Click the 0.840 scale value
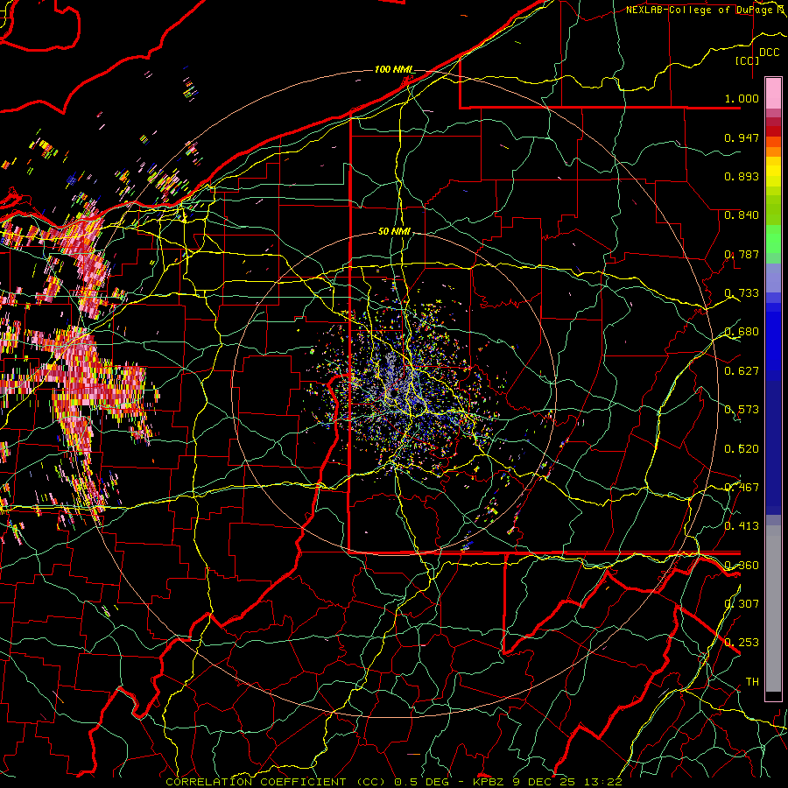The height and width of the screenshot is (788, 788). click(x=742, y=215)
